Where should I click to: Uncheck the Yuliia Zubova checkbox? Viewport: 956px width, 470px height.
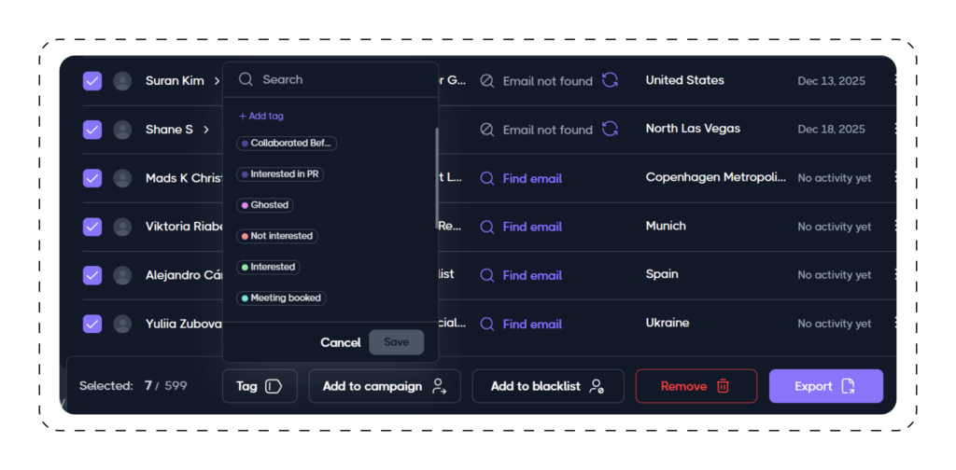point(92,324)
